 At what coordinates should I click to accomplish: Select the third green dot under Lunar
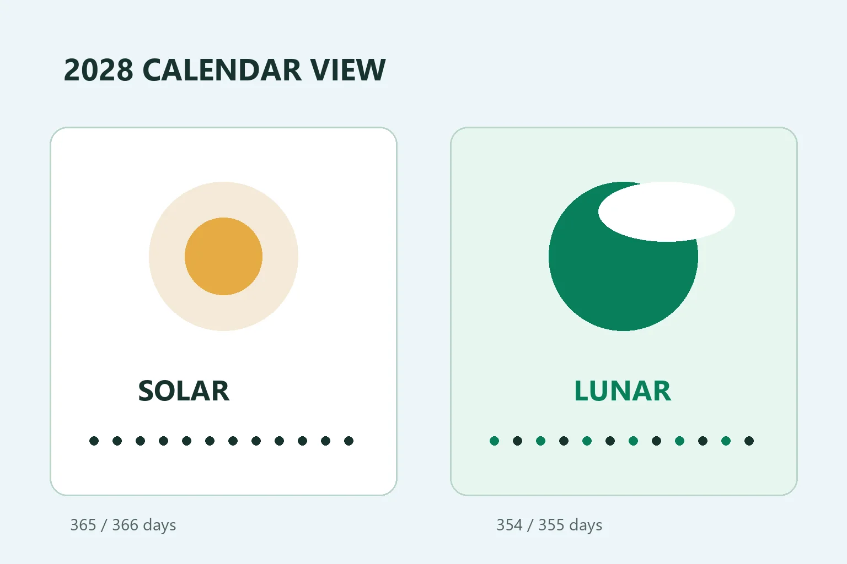click(587, 441)
